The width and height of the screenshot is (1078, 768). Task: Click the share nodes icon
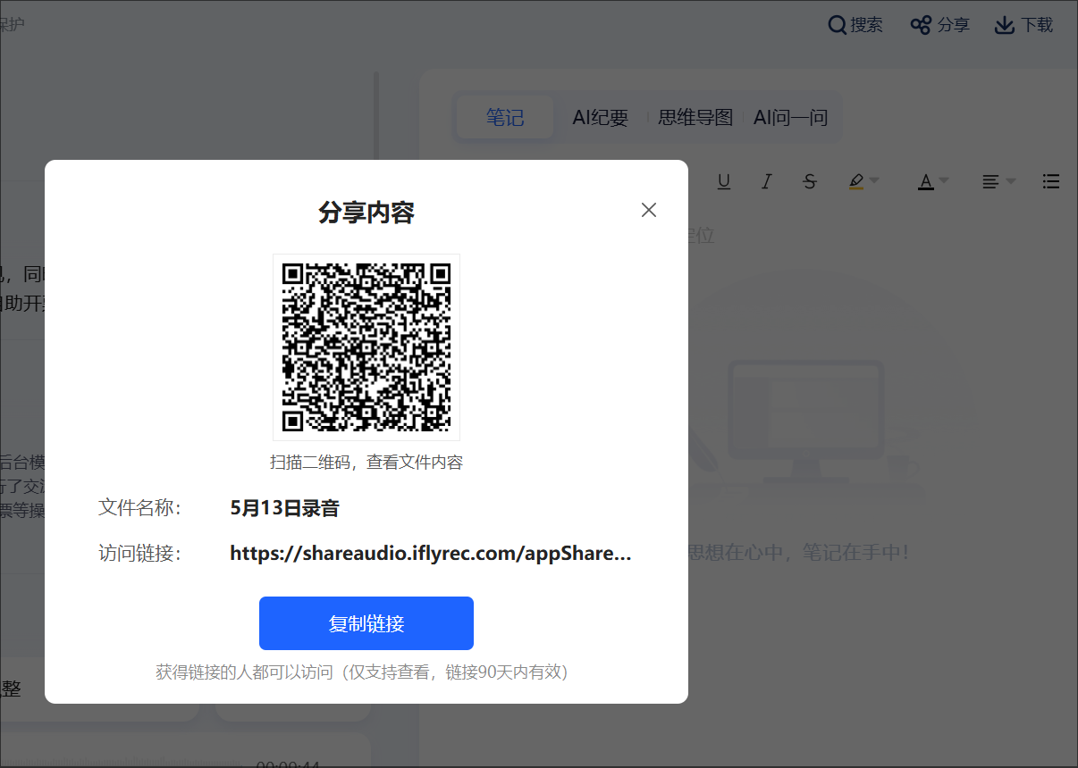pyautogui.click(x=921, y=25)
